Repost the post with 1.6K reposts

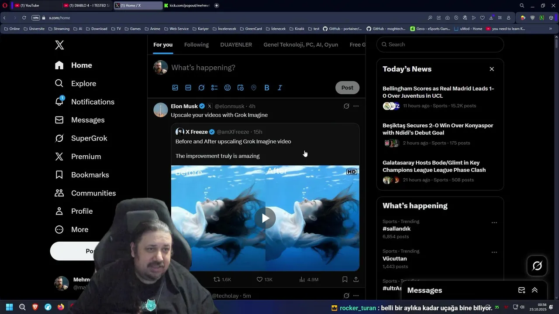222,279
